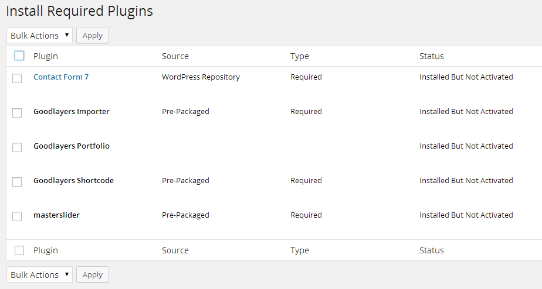Check the select-all box in table footer
This screenshot has width=542, height=289.
point(19,250)
